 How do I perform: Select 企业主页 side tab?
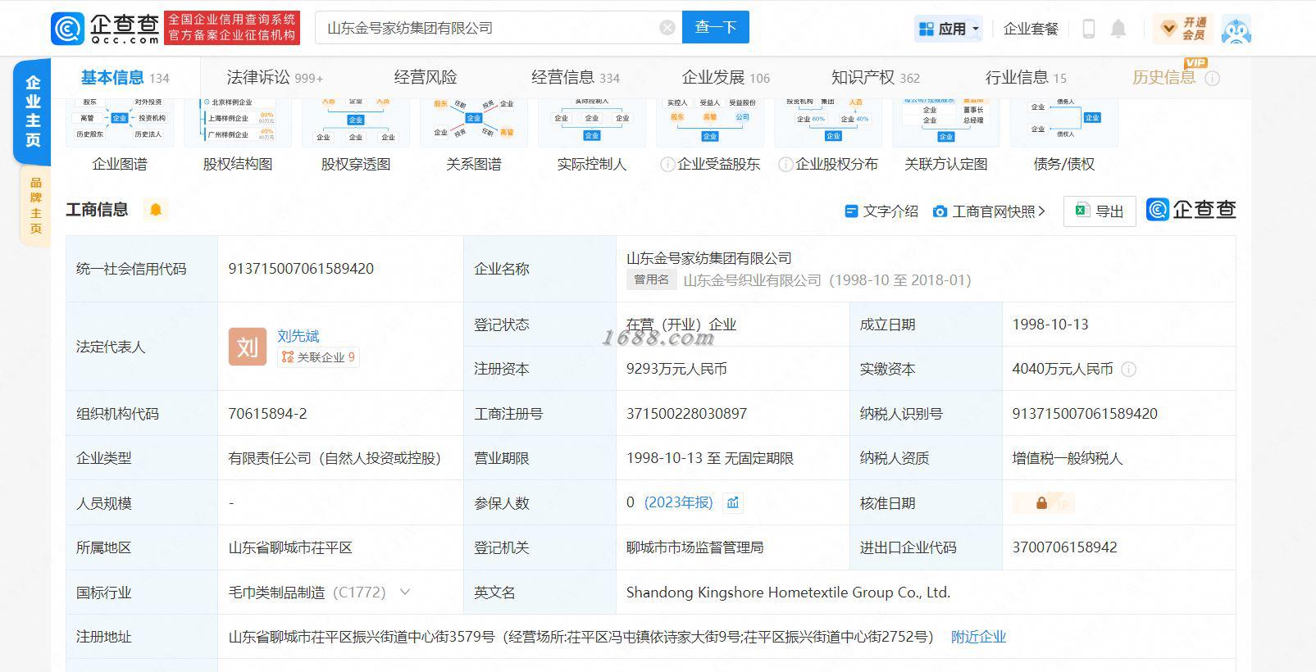[33, 111]
